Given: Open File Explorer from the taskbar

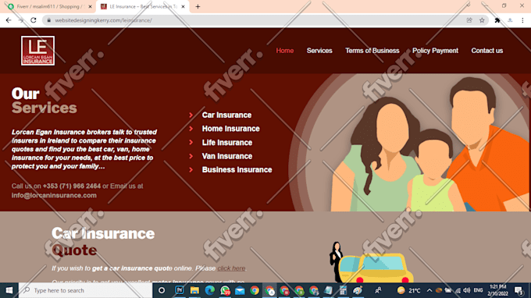Looking at the screenshot, I should pos(194,290).
